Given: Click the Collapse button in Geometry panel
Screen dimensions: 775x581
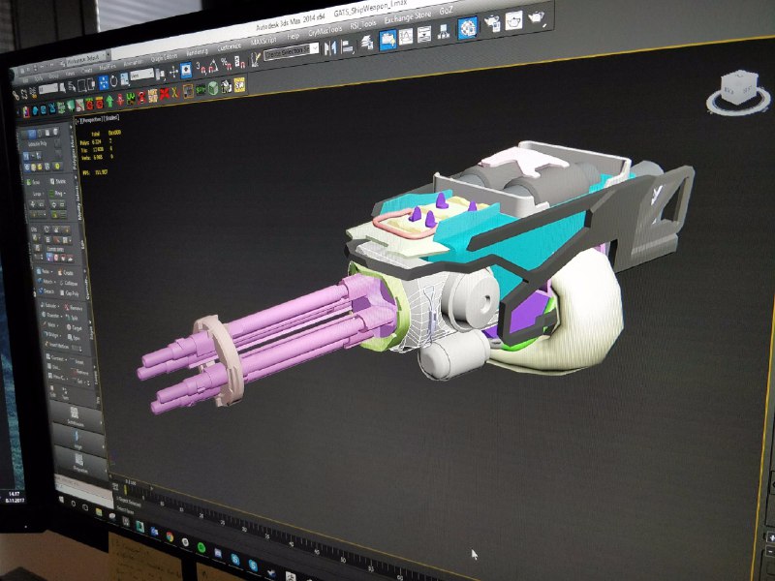Looking at the screenshot, I should click(x=68, y=283).
